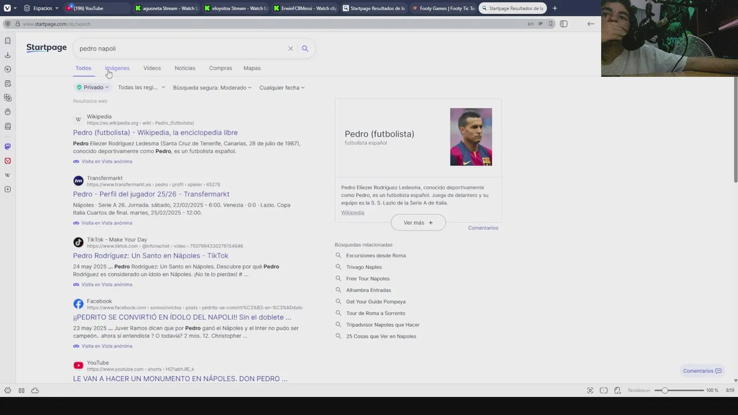
Task: Select related search Alhambra Entradas
Action: point(368,290)
